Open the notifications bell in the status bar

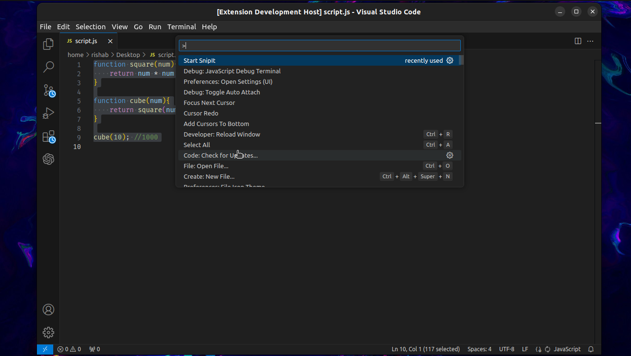[591, 349]
